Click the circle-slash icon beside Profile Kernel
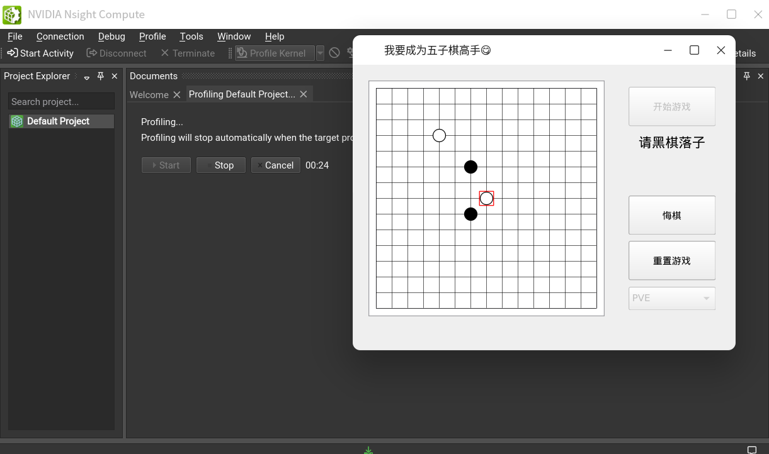769x454 pixels. [334, 53]
